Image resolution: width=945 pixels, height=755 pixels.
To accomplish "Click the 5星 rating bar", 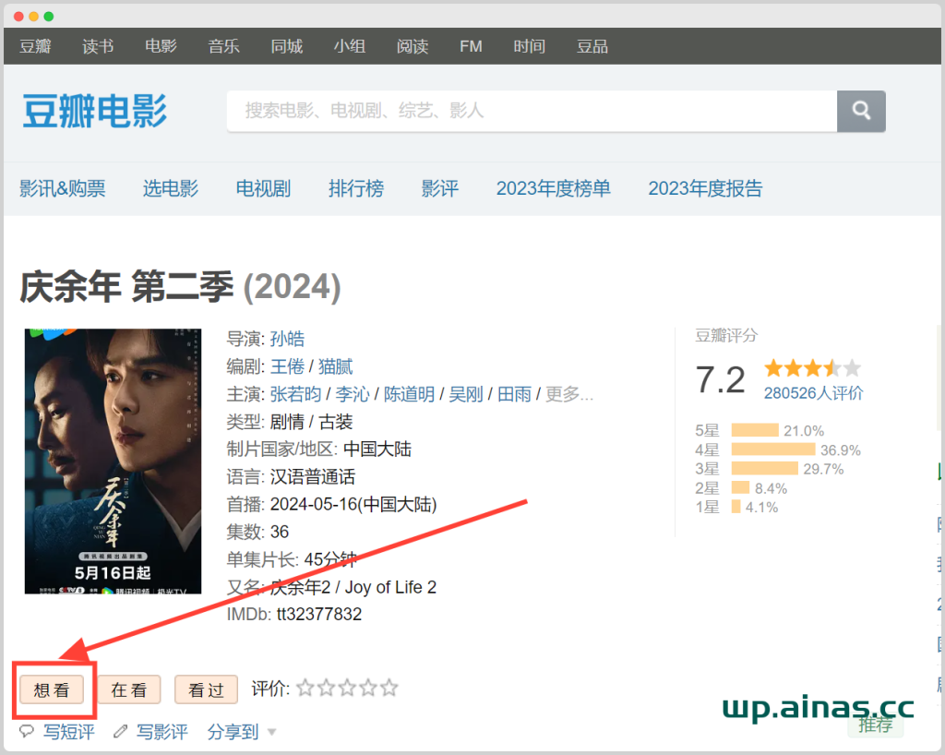I will tap(755, 430).
